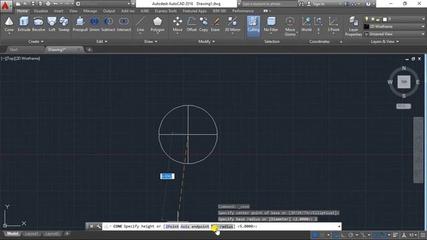Open a new drawing tab with plus
427x240 pixels.
[x=89, y=49]
